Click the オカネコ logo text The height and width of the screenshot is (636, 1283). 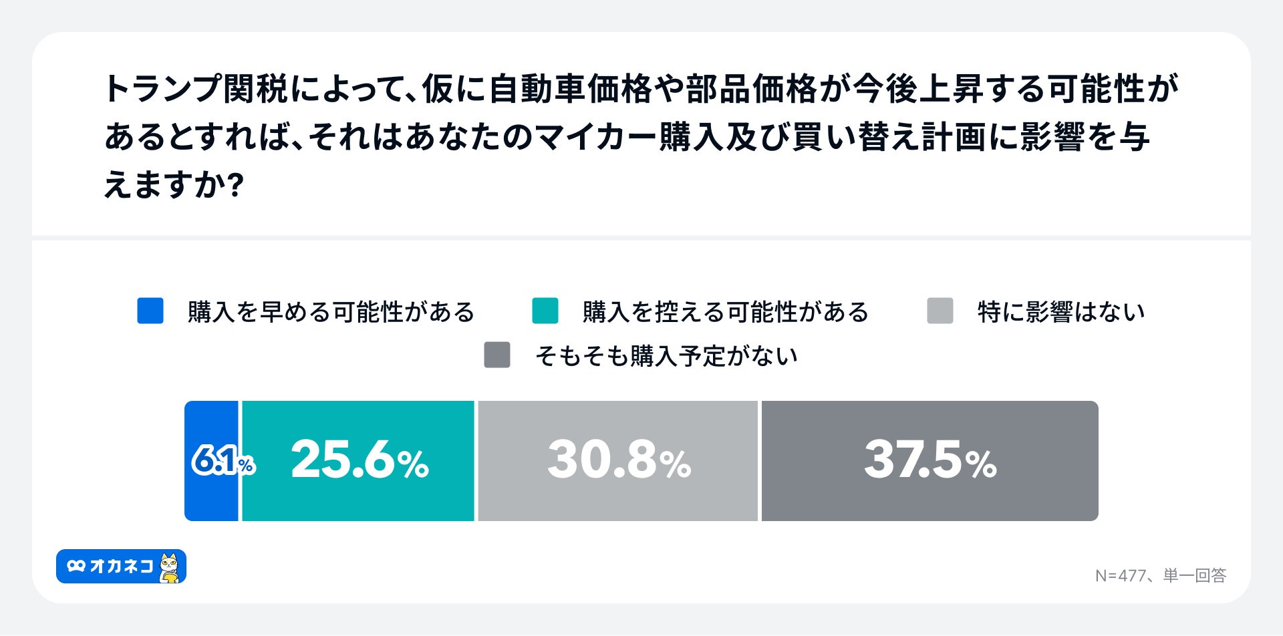tap(122, 567)
